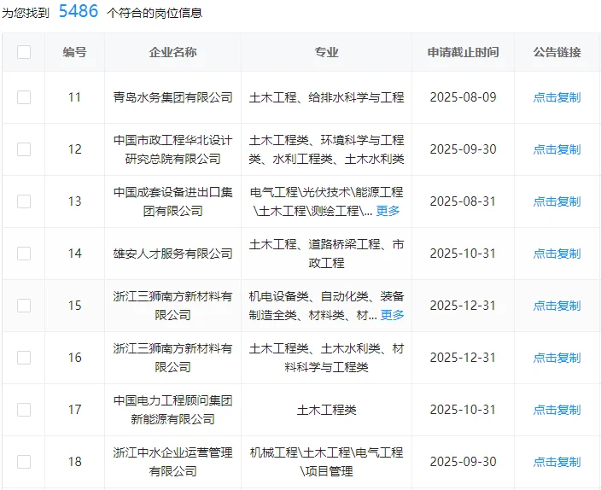Click major 土木工程、道路桥梁工程、市政工程
The image size is (601, 490).
coord(327,254)
